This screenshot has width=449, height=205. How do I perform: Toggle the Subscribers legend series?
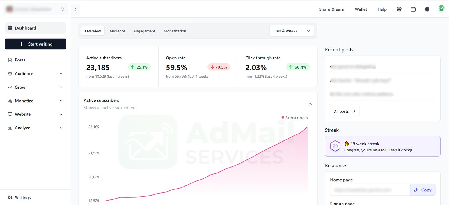[x=295, y=118]
